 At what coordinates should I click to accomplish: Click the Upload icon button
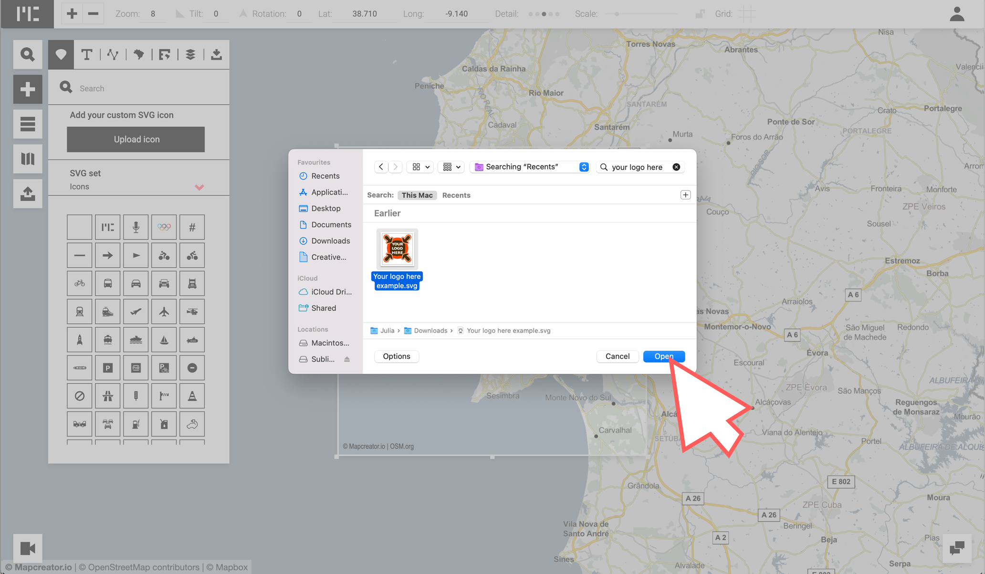pos(136,139)
